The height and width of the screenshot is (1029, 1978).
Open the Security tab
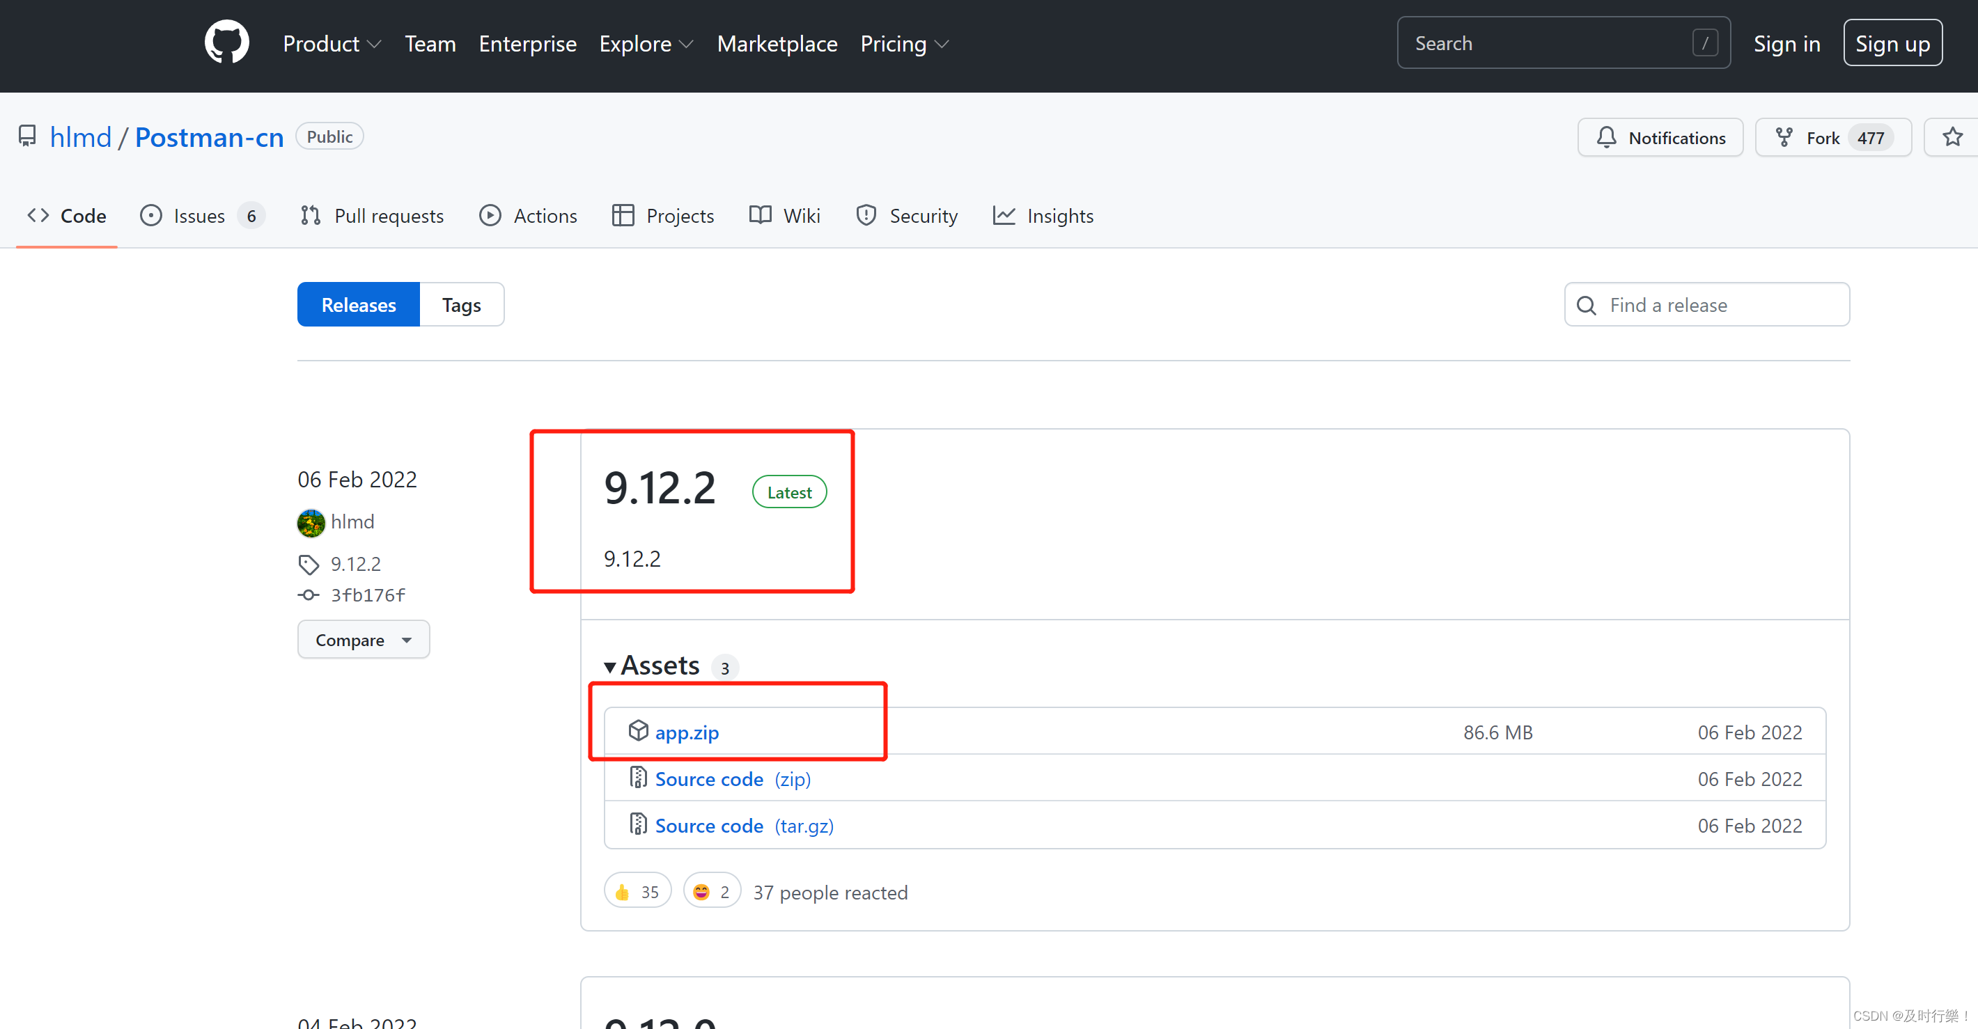(907, 216)
